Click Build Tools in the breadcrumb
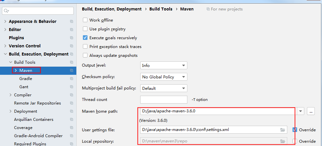Viewport: 322px width, 146px height. (161, 9)
